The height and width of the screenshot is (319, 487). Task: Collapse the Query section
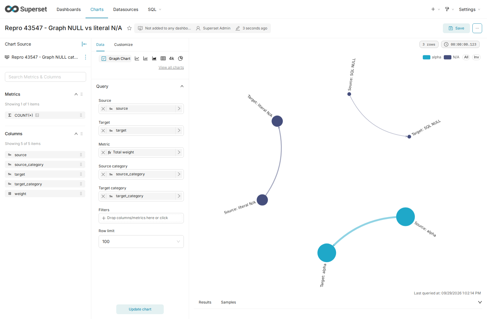182,86
